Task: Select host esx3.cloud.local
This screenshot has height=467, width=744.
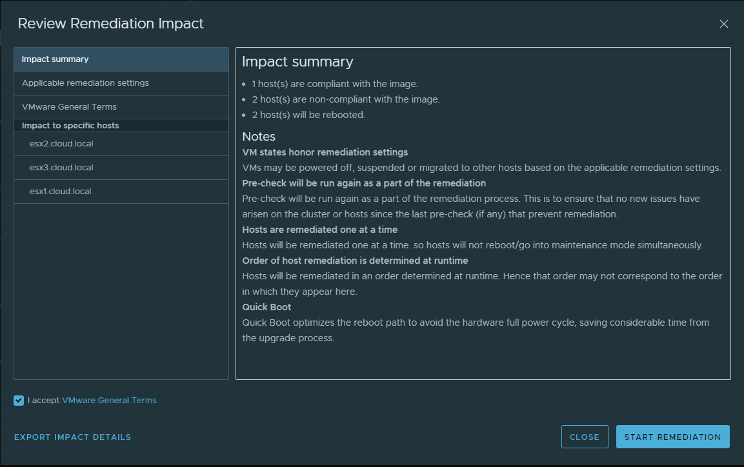Action: [x=61, y=168]
